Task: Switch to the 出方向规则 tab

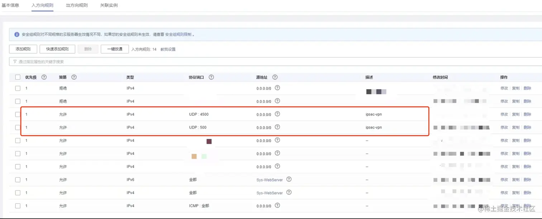Action: click(77, 5)
